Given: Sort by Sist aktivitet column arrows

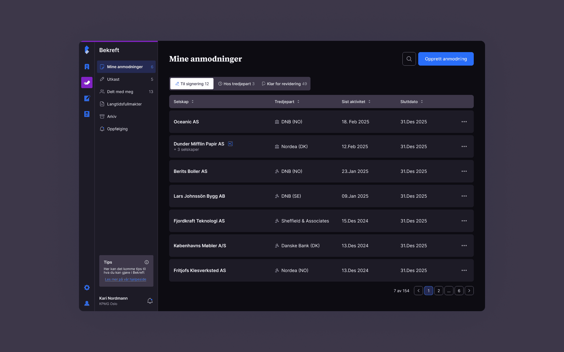Looking at the screenshot, I should (369, 102).
